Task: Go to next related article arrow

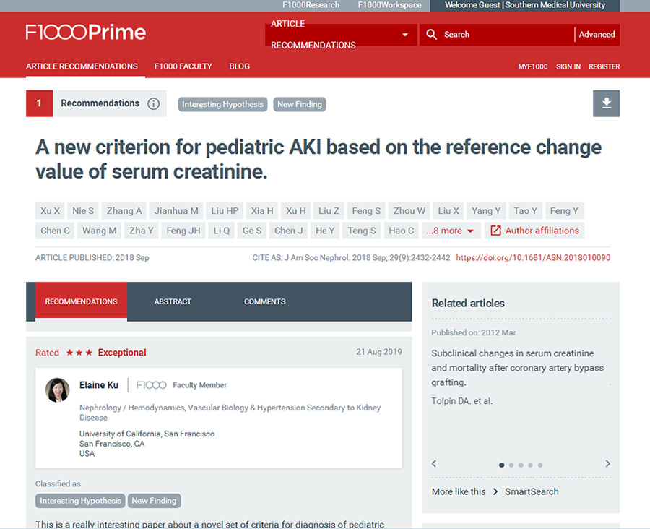Action: point(607,463)
